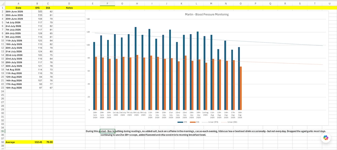This screenshot has width=337, height=150.
Task: Select the chart title Martin - Blood Pressure Monitoring
Action: pos(207,14)
